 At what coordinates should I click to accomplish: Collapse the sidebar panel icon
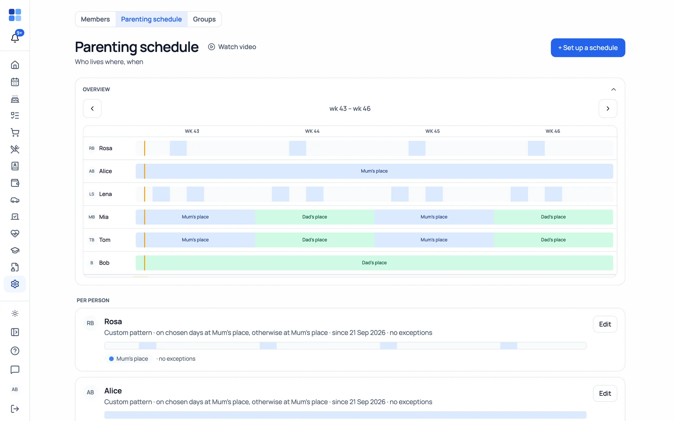pos(15,332)
